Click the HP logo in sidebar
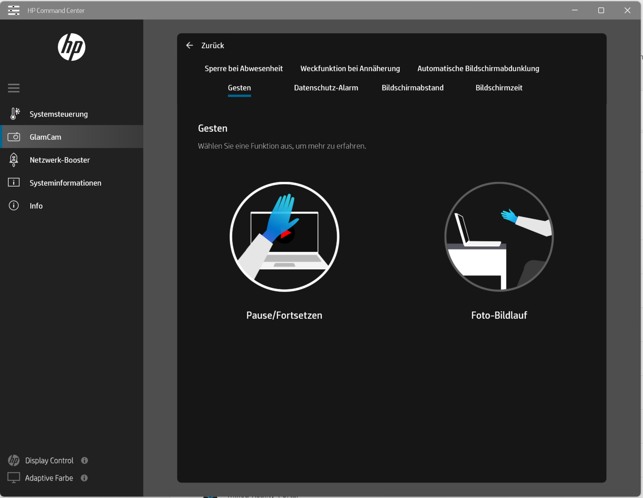Viewport: 643px width, 498px height. 71,47
